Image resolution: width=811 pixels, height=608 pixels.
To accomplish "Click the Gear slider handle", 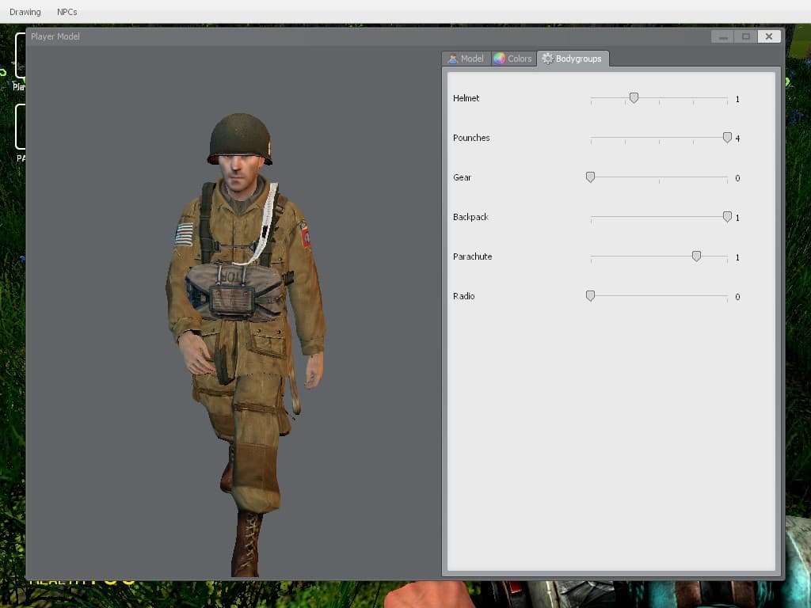I will [x=590, y=177].
